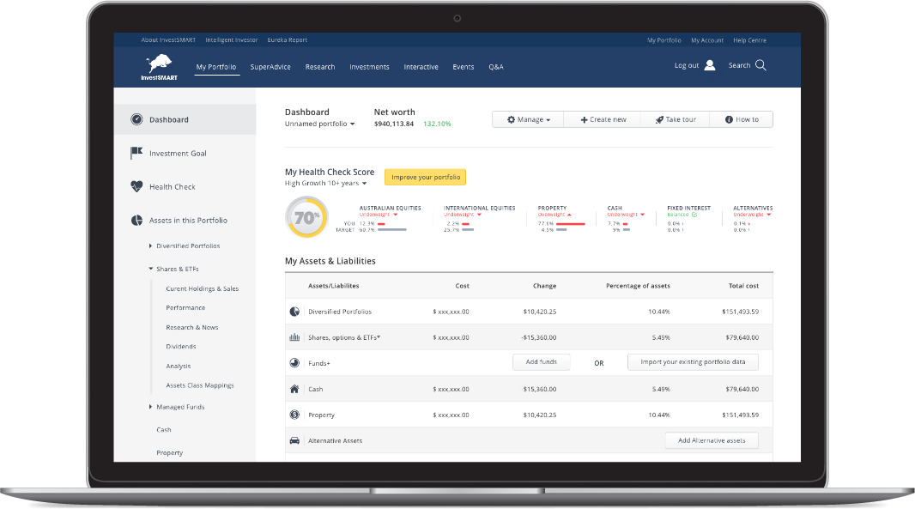Open Dashboard from the sidebar
The height and width of the screenshot is (509, 915).
[168, 120]
